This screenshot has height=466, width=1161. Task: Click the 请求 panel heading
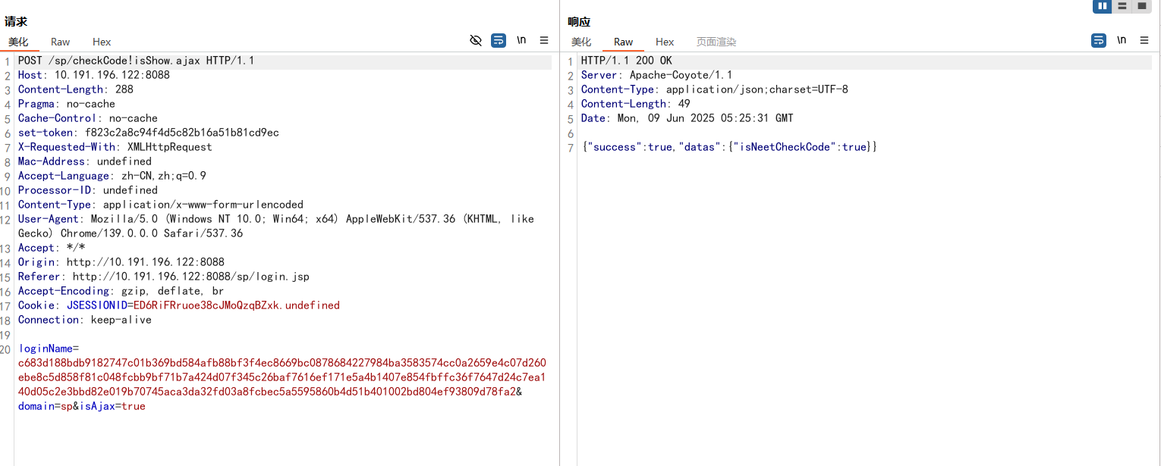pyautogui.click(x=16, y=22)
